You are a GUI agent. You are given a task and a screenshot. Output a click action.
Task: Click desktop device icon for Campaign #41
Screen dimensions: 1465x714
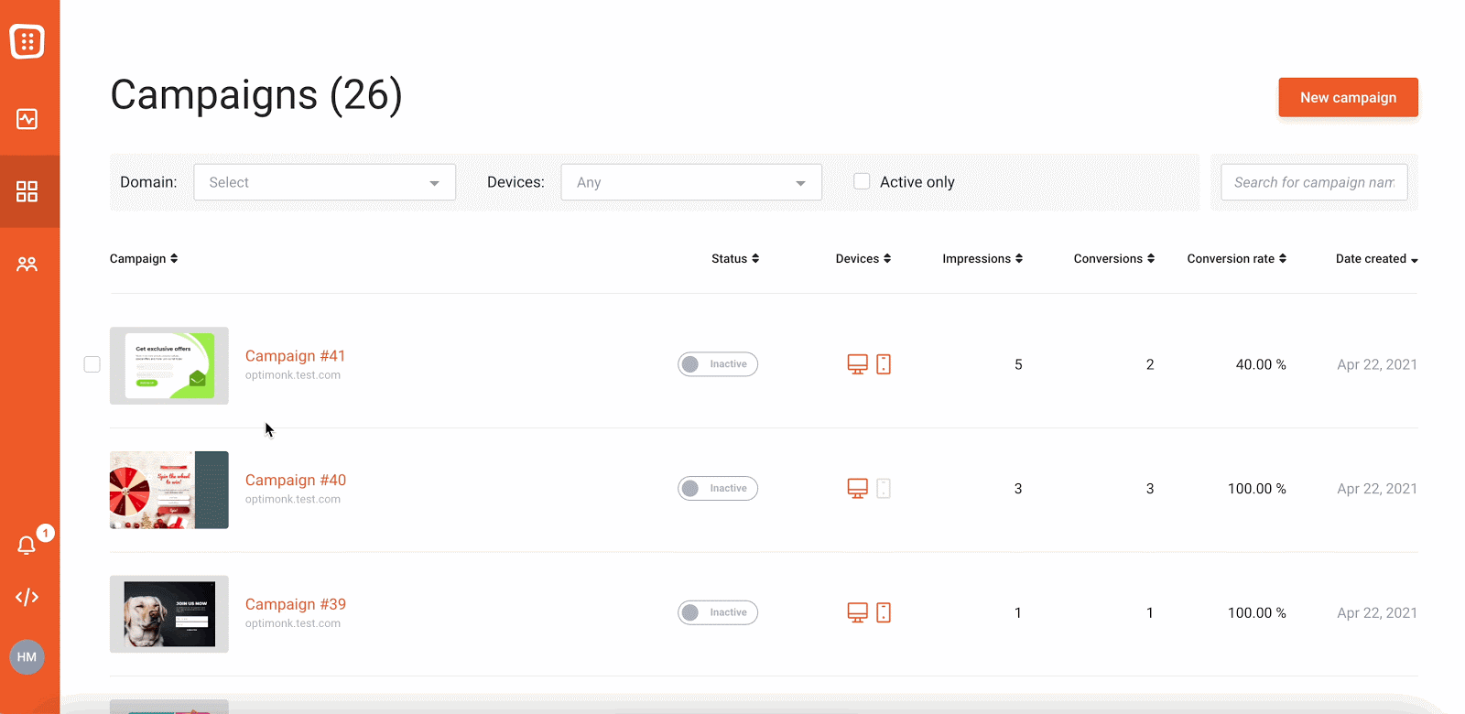[857, 364]
